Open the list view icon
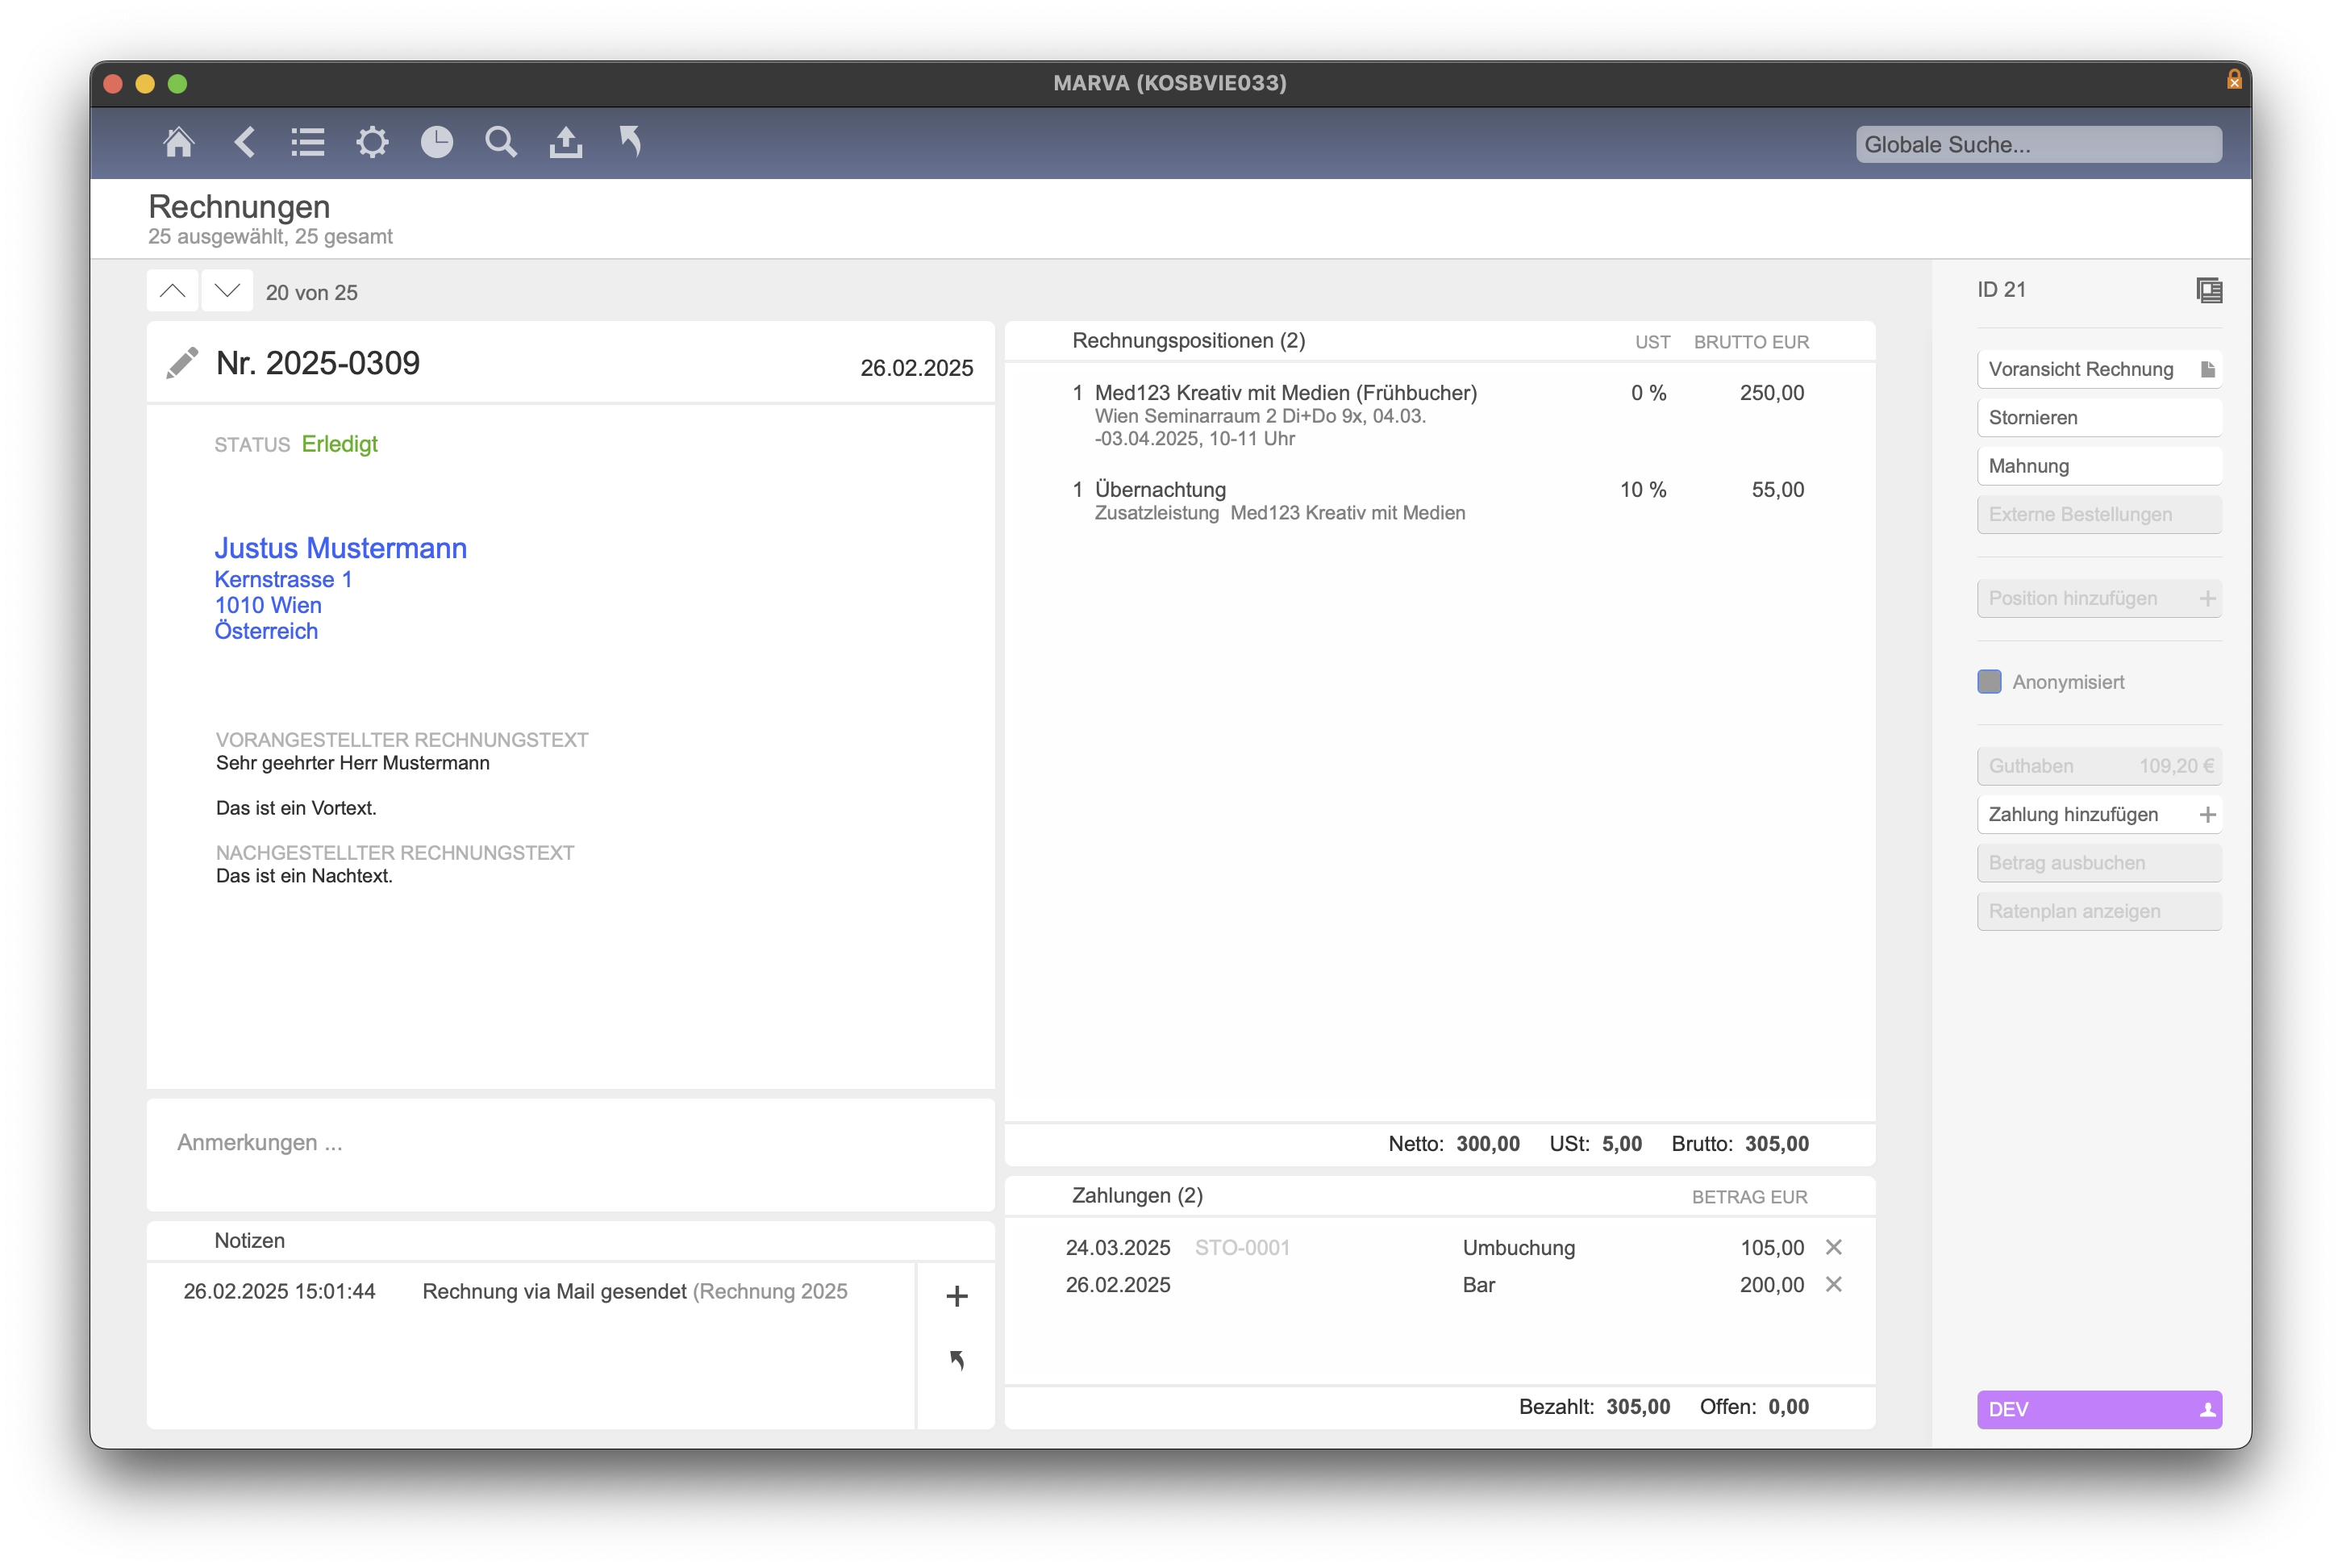Screen dimensions: 2342x1568 point(308,143)
